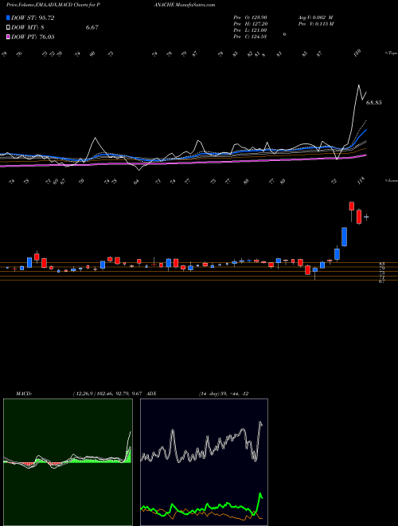Click the 'Pre V: 0.115 M' value
398x526 pixels.
[316, 24]
